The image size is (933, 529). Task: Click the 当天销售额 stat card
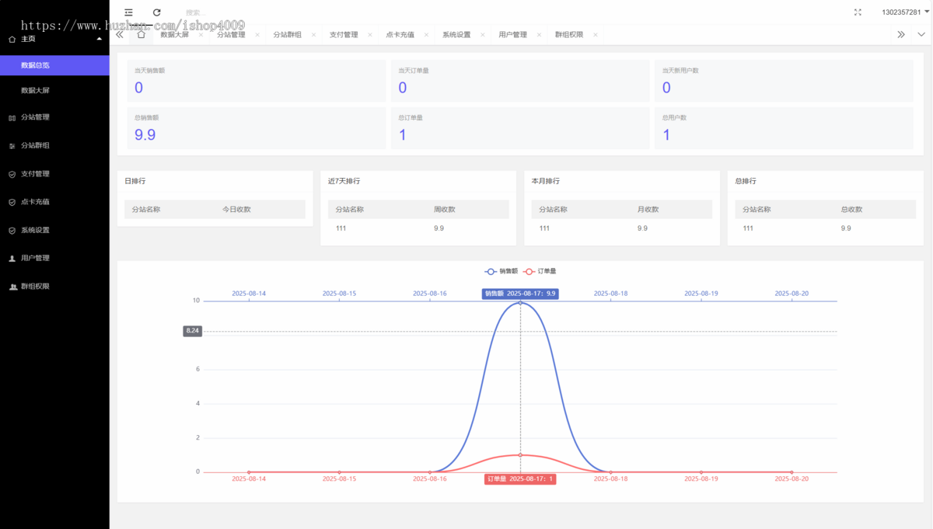pos(257,81)
